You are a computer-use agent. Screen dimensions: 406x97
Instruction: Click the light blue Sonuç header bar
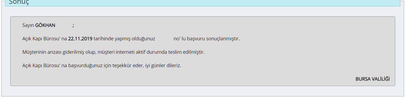202,3
